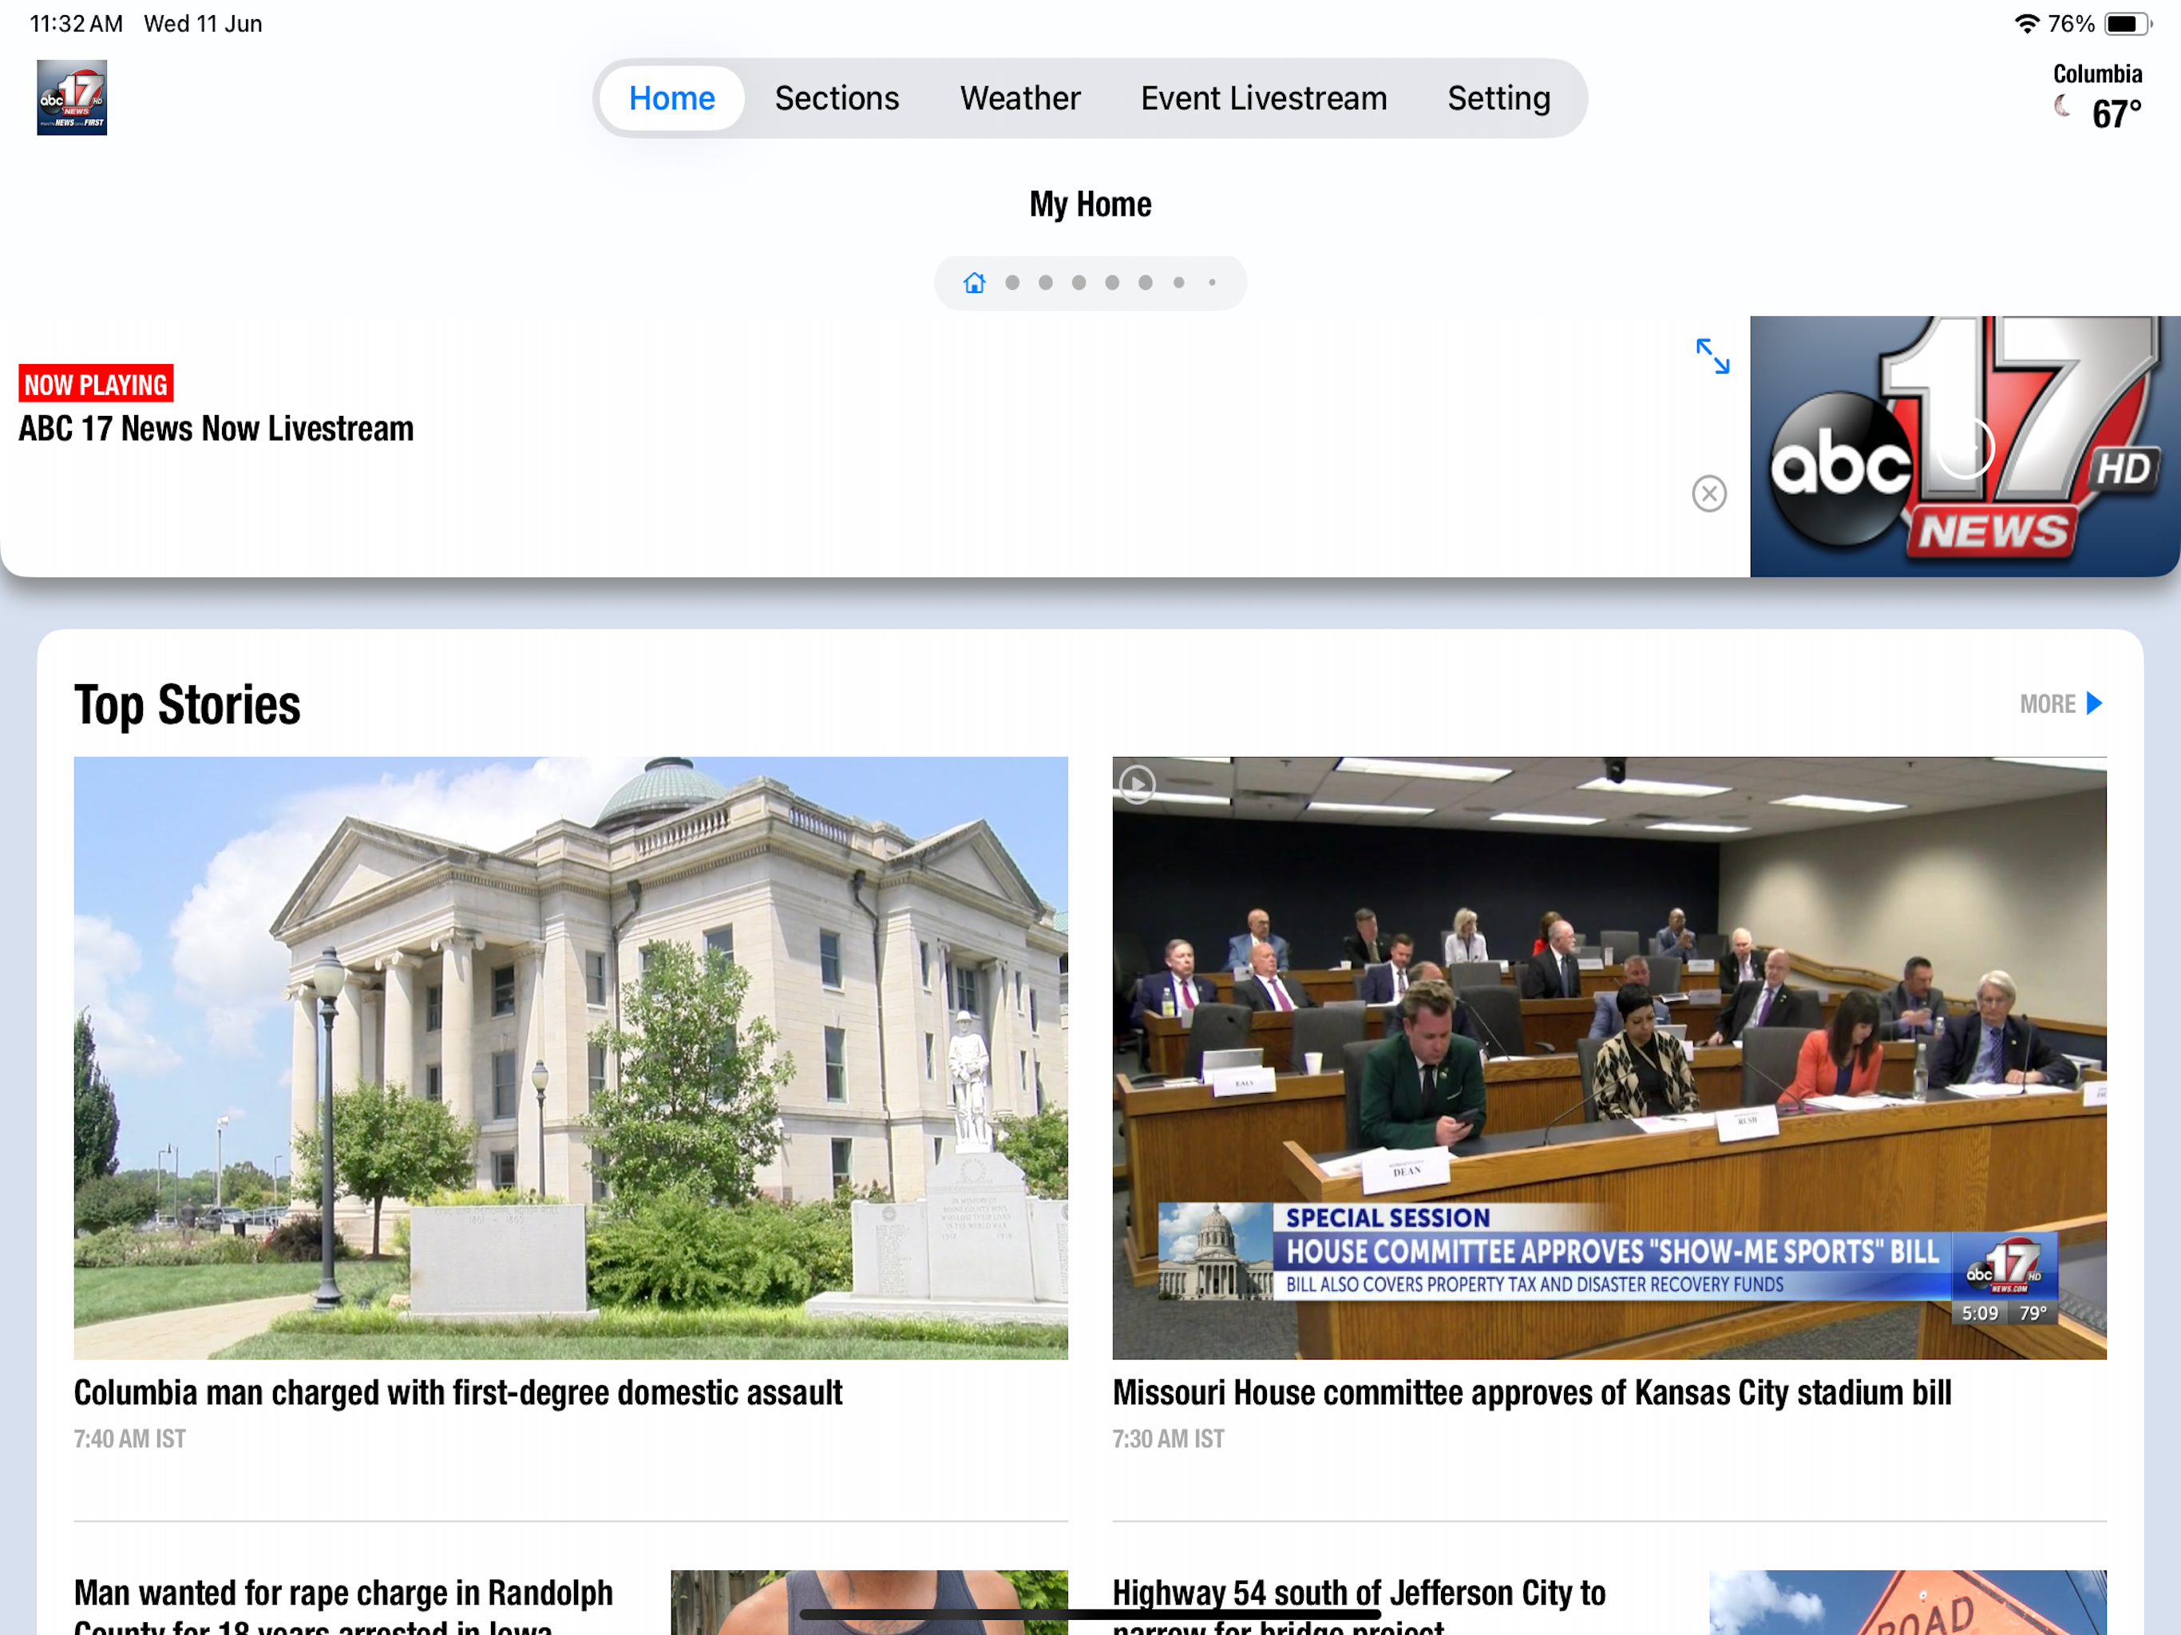The width and height of the screenshot is (2181, 1635).
Task: Open the ABC 17 livestream video thumbnail
Action: coord(1964,447)
